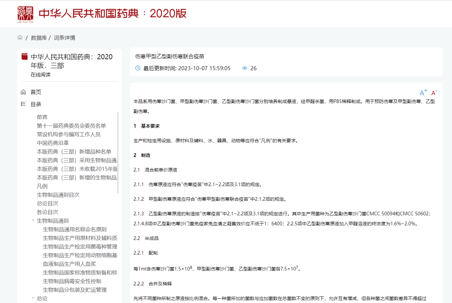Click subsection 2.2.2 合并及稀释
The height and width of the screenshot is (303, 452).
pos(152,284)
